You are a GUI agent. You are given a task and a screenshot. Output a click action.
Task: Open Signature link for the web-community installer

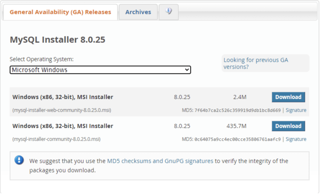pos(296,110)
